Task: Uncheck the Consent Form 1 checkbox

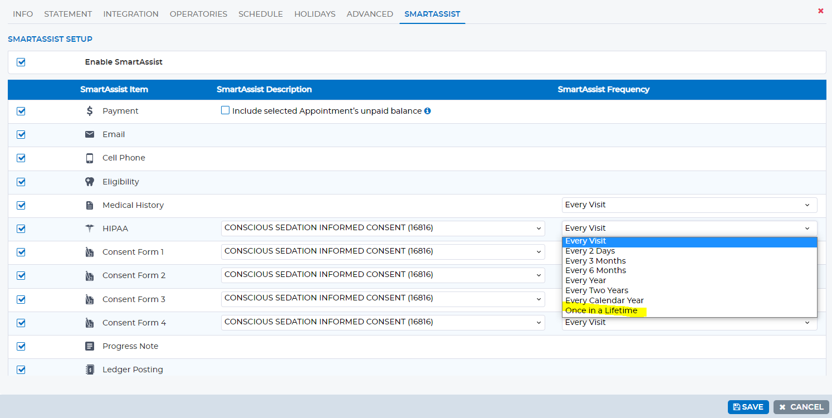Action: coord(21,252)
